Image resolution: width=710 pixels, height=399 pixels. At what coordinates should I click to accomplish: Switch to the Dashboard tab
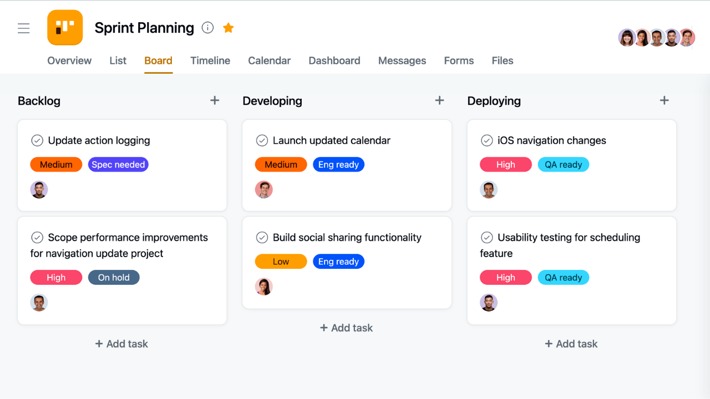click(334, 61)
